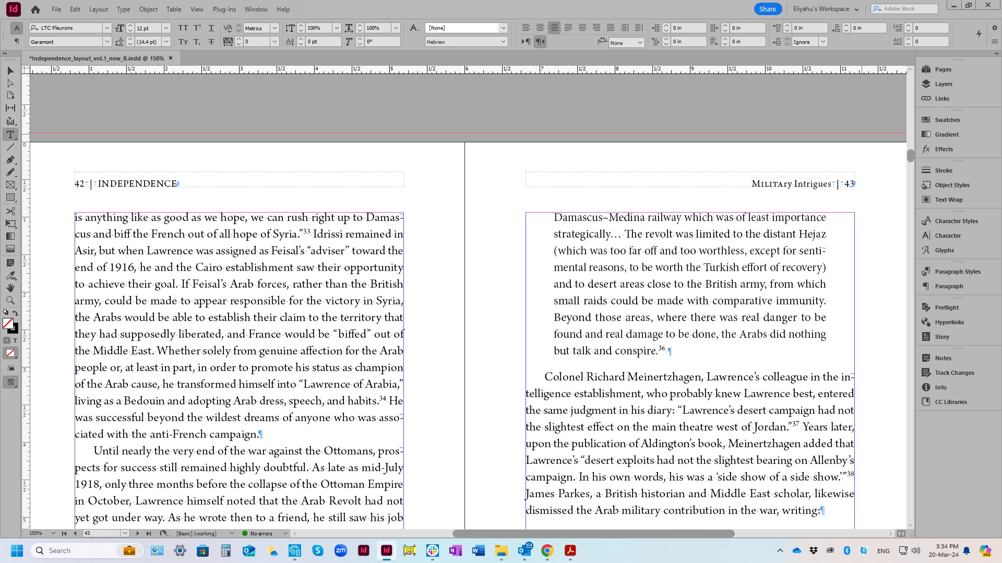Select the Rectangle Frame tool
Viewport: 1002px width, 563px height.
click(x=10, y=185)
